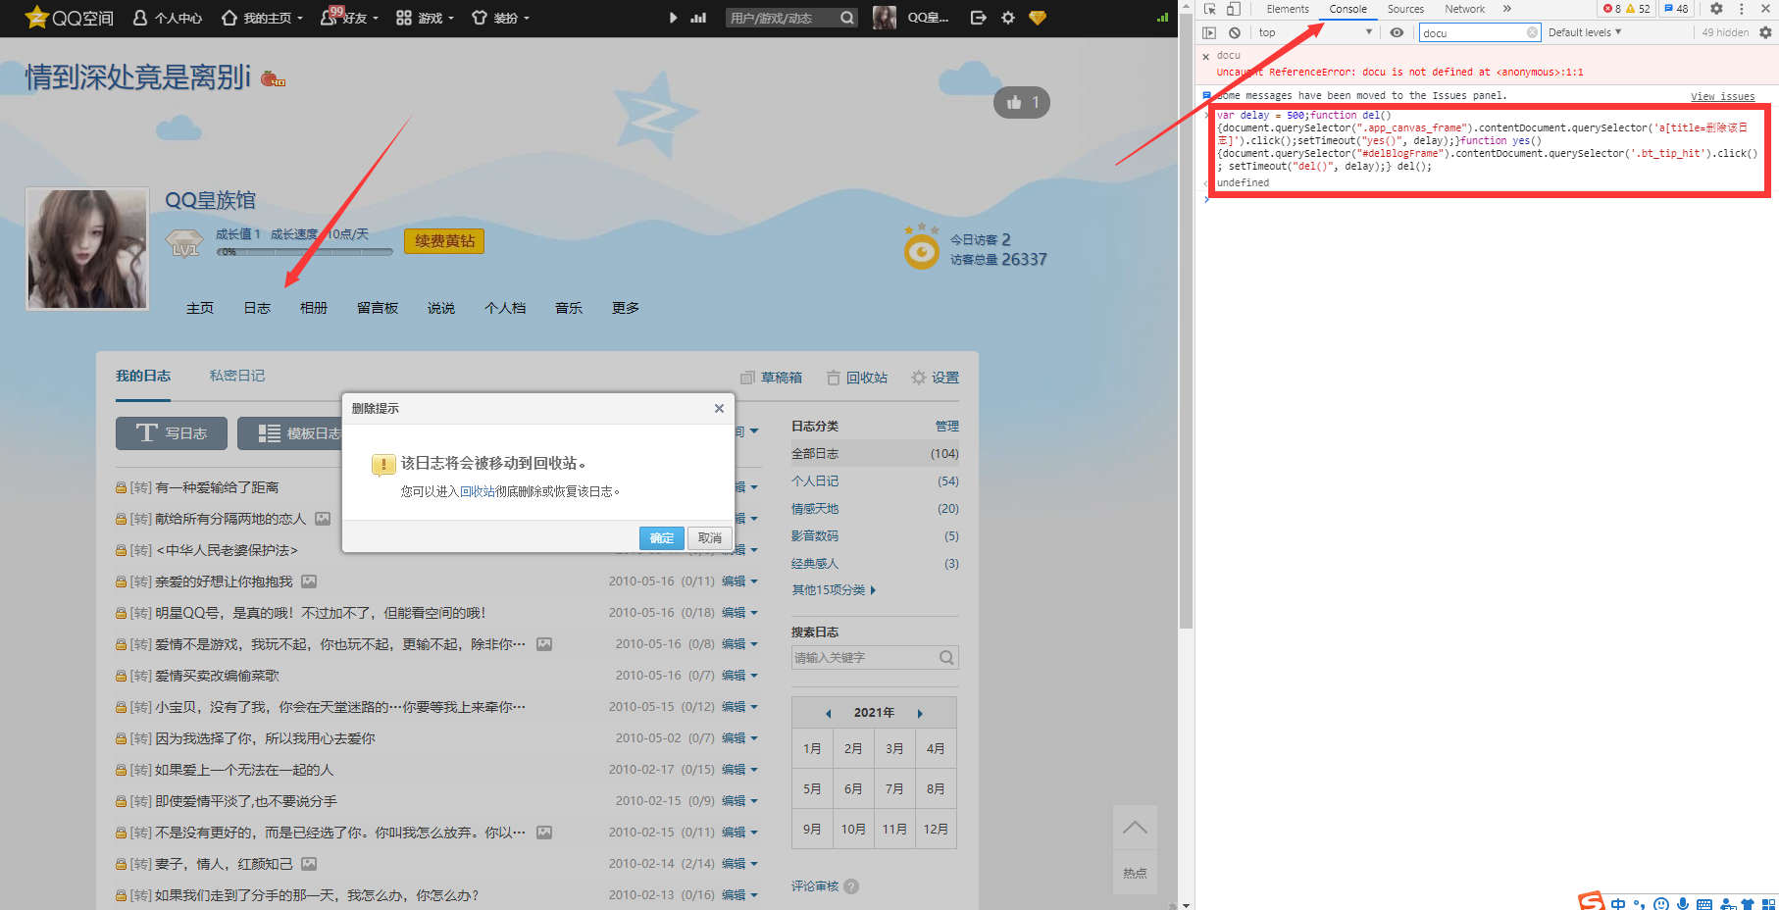Go to previous year in calendar
The image size is (1779, 910).
(x=828, y=713)
